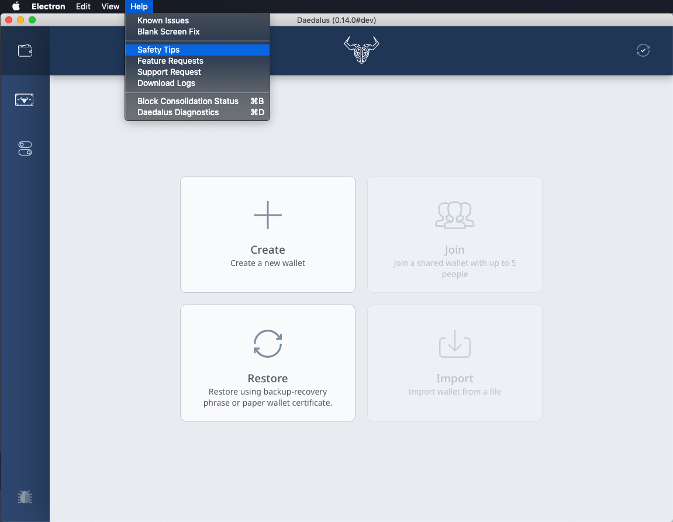Screen dimensions: 673x522
Task: Select Download Logs menu item
Action: 198,83
